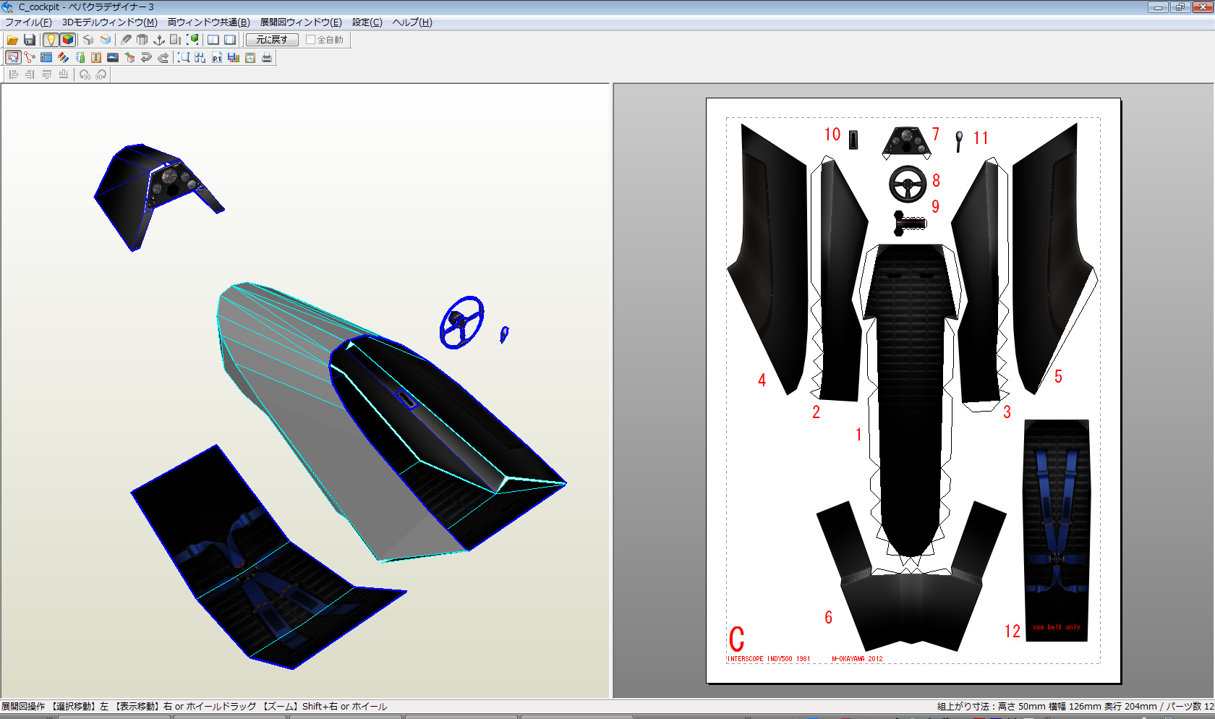Image resolution: width=1215 pixels, height=719 pixels.
Task: Click the blue box with orange edge icon
Action: click(106, 40)
